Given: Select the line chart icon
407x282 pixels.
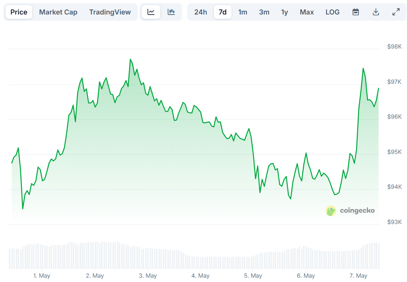Looking at the screenshot, I should 151,12.
